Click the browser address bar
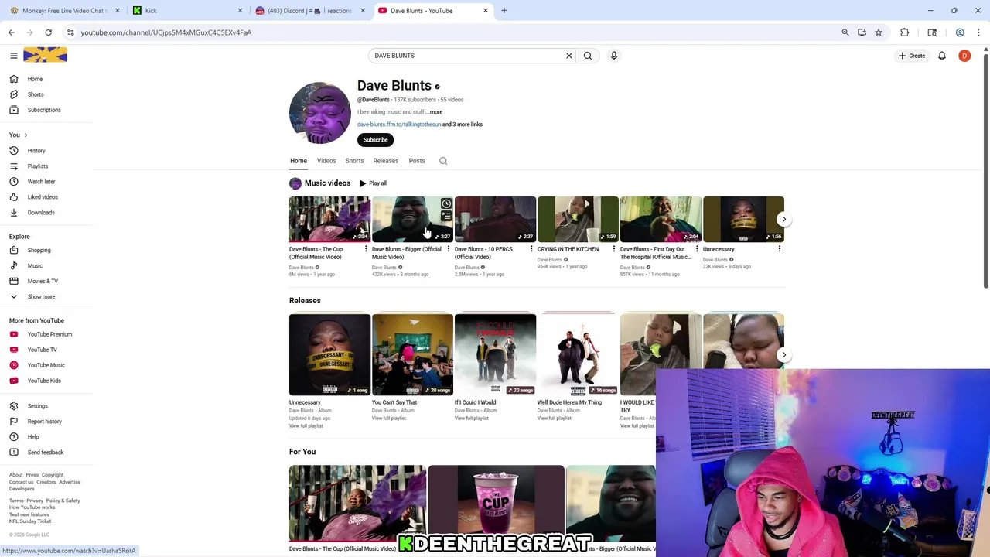This screenshot has width=990, height=557. 456,32
